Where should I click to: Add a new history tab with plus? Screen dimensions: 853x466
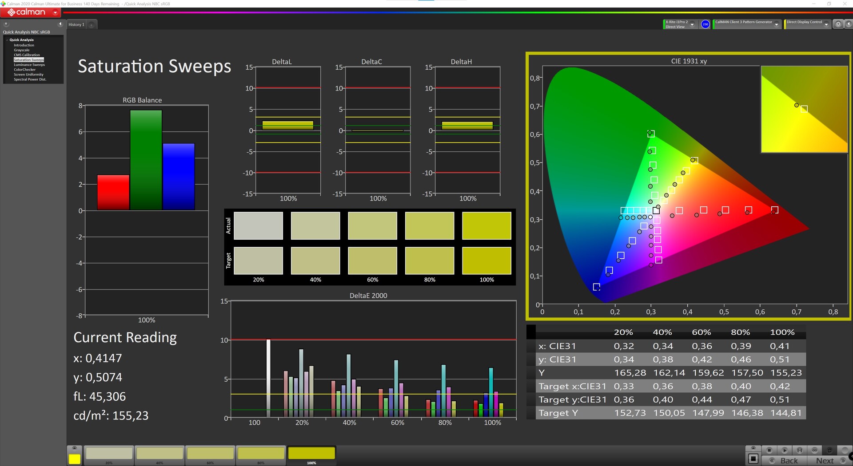pos(92,25)
